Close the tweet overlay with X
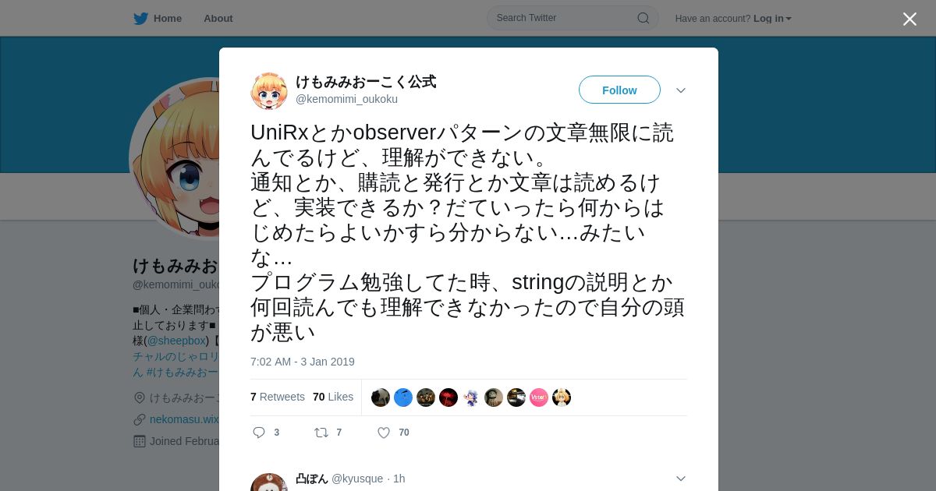The height and width of the screenshot is (491, 936). click(909, 19)
